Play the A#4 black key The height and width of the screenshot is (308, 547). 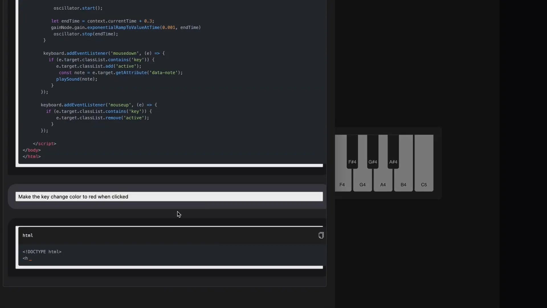tap(393, 151)
